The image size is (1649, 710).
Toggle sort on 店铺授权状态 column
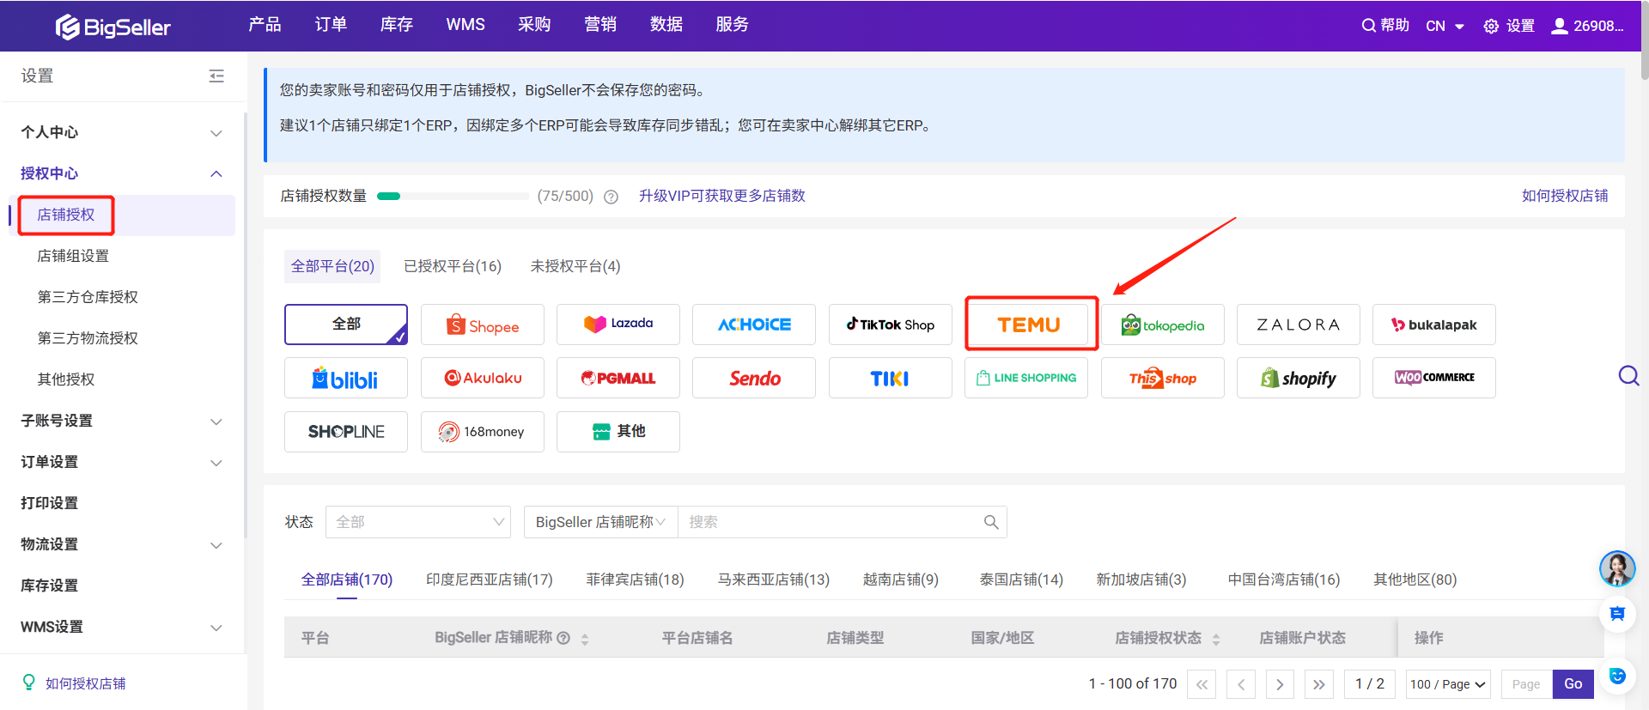coord(1216,639)
